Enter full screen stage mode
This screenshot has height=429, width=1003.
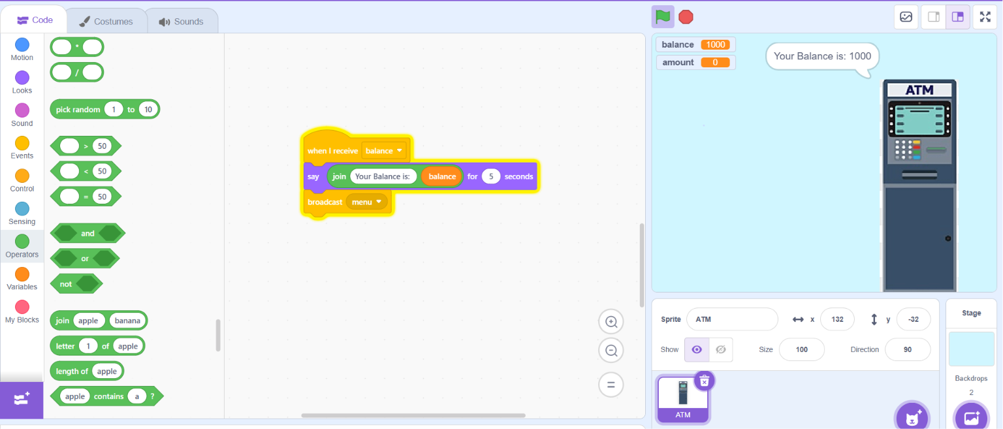[985, 17]
